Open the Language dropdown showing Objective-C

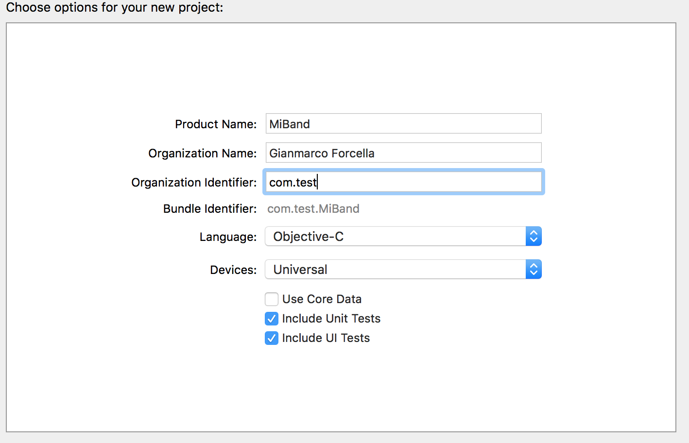[403, 236]
